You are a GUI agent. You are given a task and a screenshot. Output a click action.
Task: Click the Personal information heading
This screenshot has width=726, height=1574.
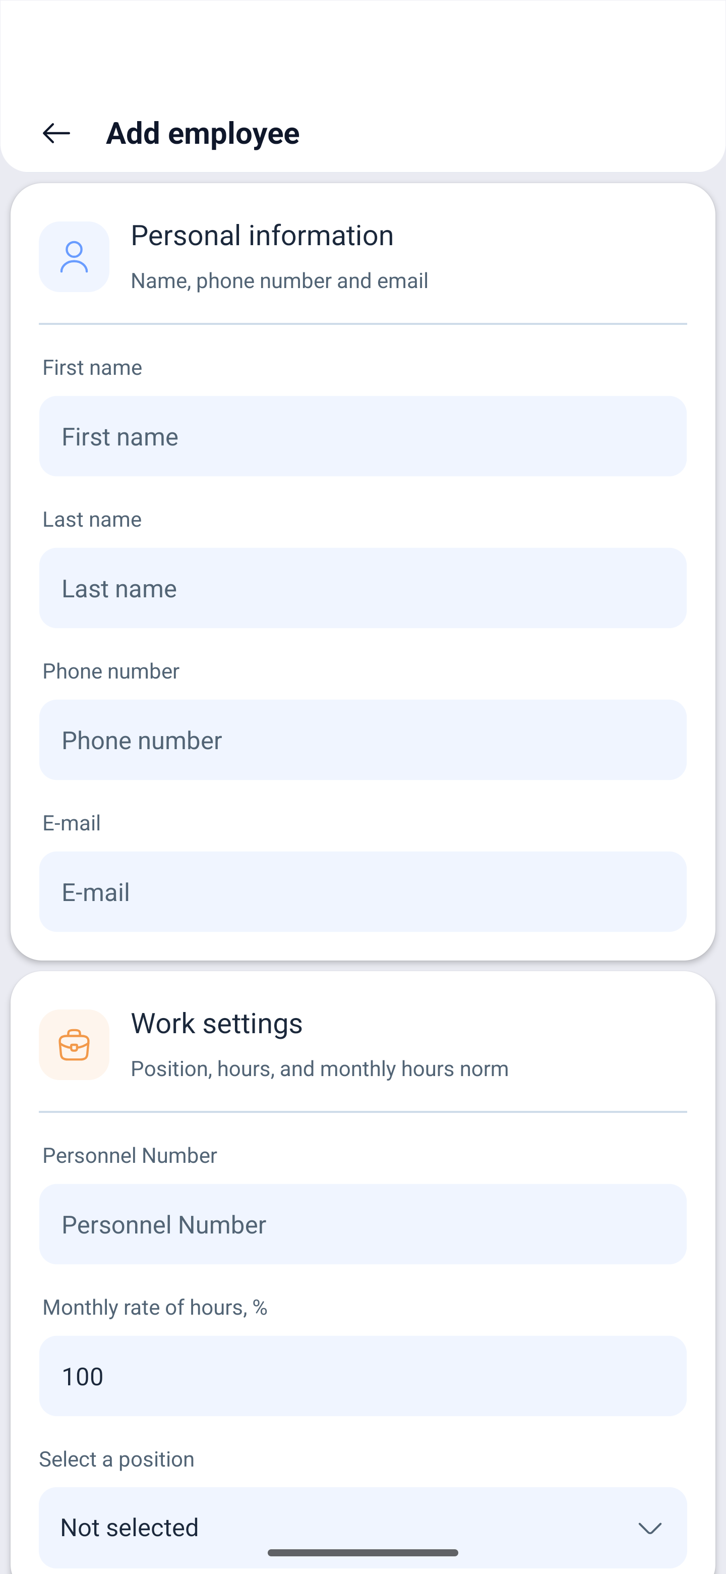coord(263,236)
